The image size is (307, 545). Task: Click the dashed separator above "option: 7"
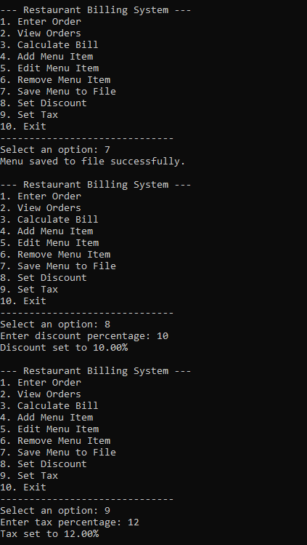click(86, 138)
